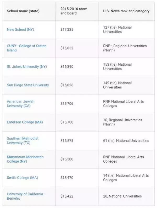Image resolution: width=157 pixels, height=208 pixels.
Task: Click Marymount Manhattan College (NY) link
Action: click(x=25, y=159)
